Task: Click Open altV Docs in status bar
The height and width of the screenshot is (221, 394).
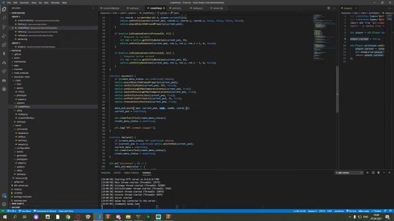Action: (x=66, y=211)
